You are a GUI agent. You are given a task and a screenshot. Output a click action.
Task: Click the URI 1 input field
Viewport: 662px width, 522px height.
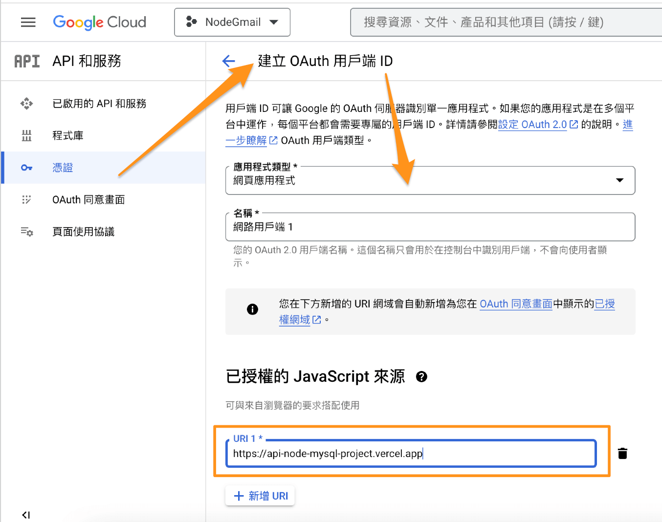click(411, 454)
